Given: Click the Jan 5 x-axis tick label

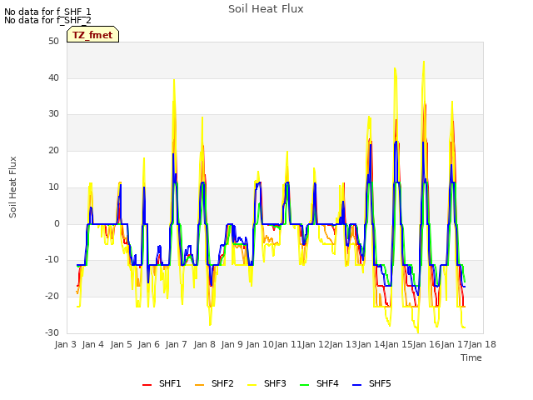Looking at the screenshot, I should click(121, 344).
